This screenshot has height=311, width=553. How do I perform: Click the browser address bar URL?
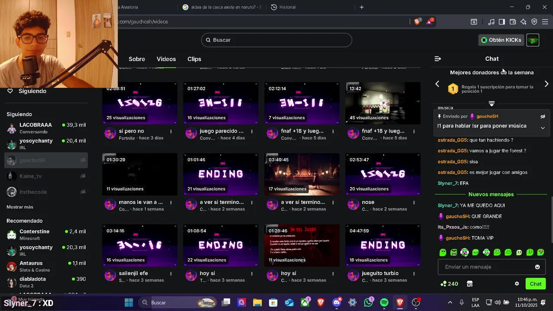[x=143, y=22]
